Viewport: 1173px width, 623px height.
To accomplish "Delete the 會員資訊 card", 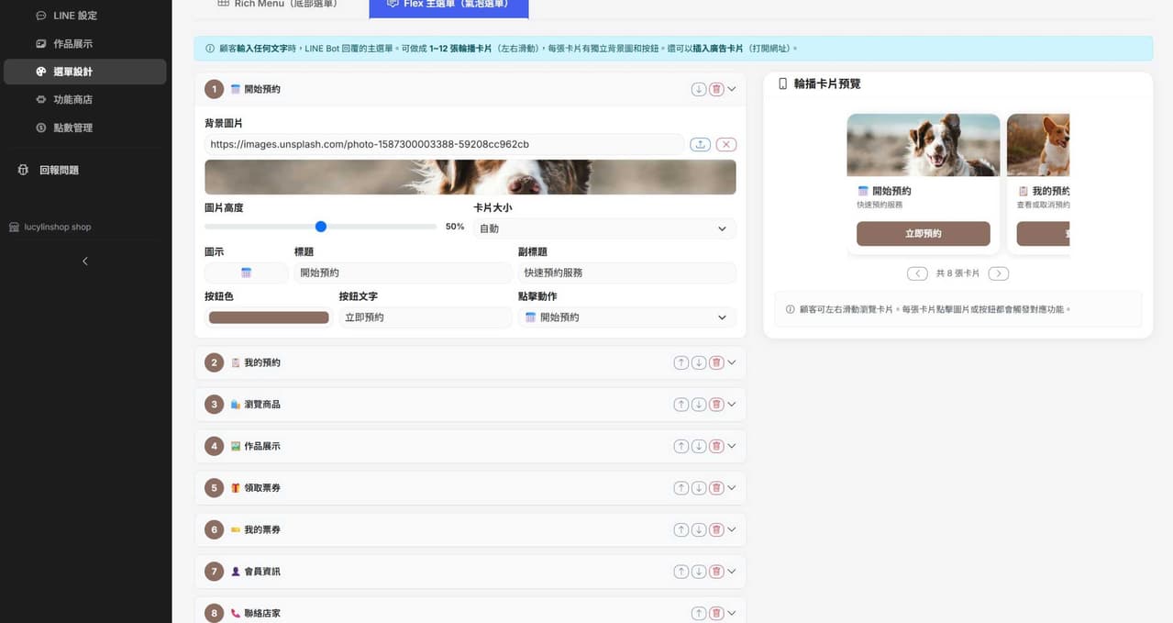I will pos(716,572).
